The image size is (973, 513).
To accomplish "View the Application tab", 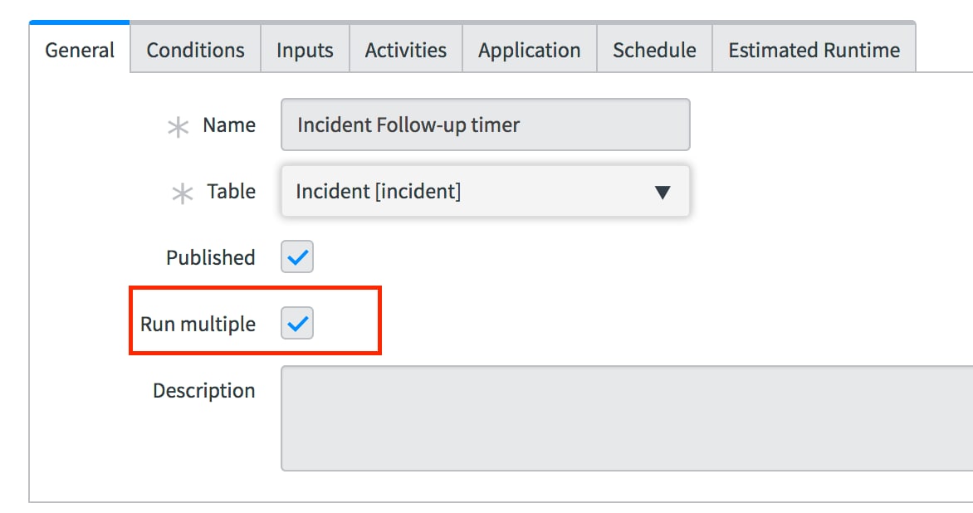I will click(530, 50).
